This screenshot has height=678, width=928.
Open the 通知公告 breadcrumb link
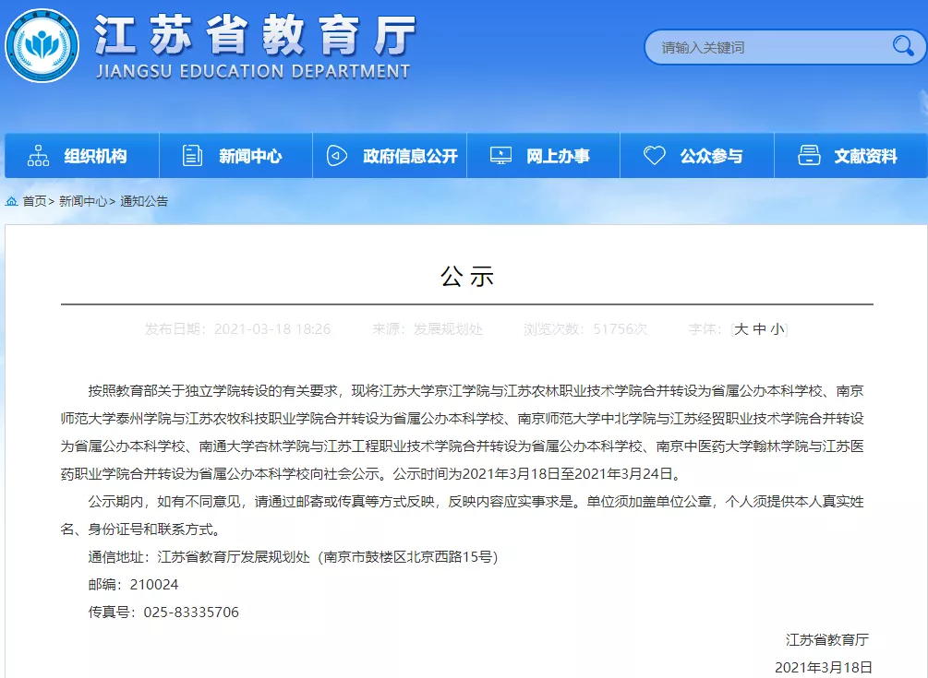pos(144,201)
